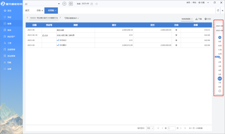Open 固定资产 in the left sidebar
This screenshot has width=225, height=134.
click(11, 36)
